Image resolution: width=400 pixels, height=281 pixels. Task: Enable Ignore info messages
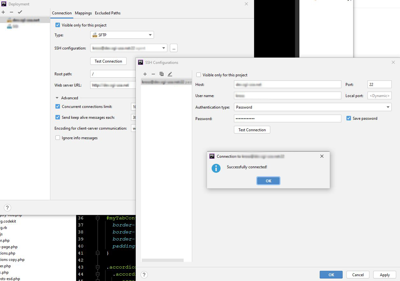coord(58,138)
